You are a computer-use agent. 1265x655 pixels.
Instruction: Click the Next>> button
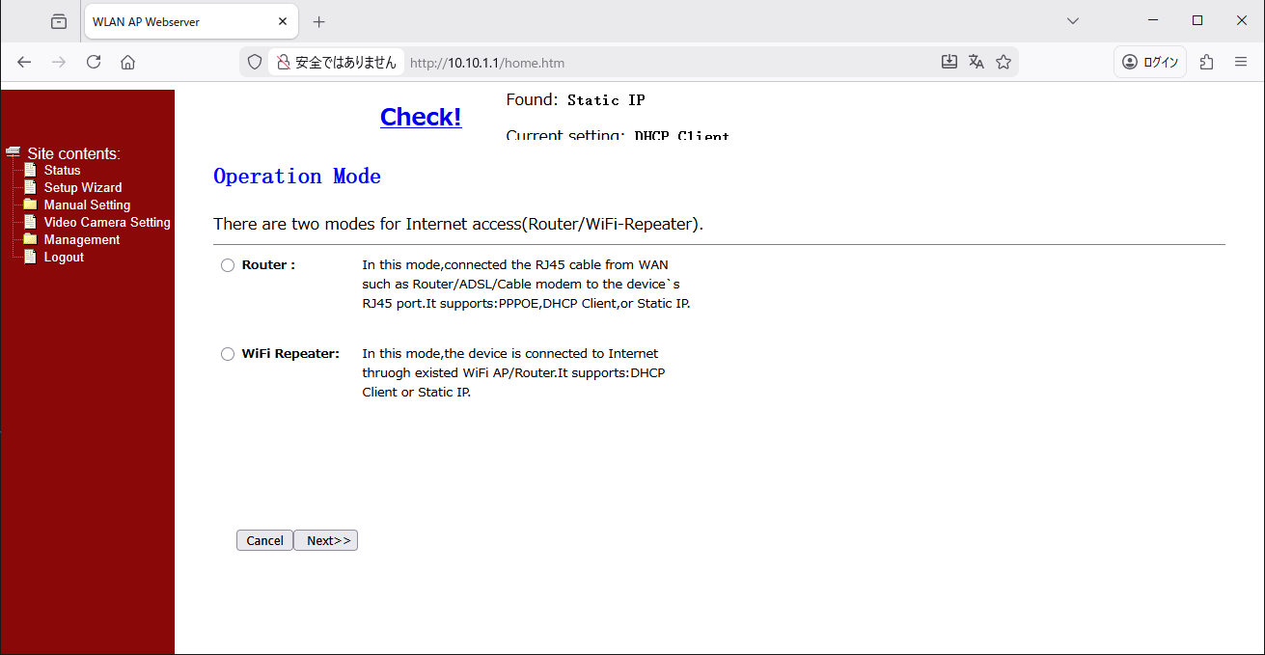326,540
